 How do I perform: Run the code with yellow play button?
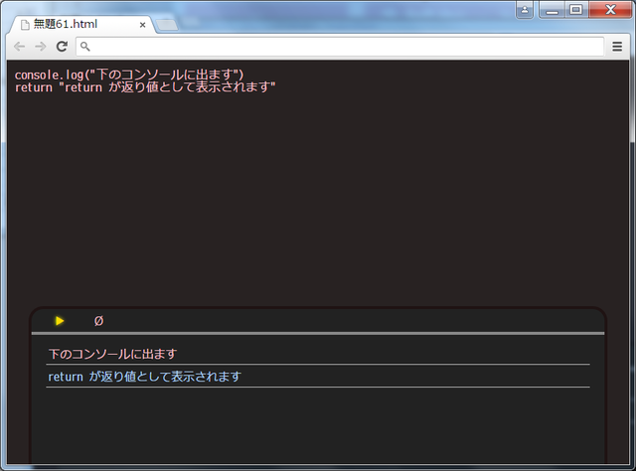pos(60,321)
